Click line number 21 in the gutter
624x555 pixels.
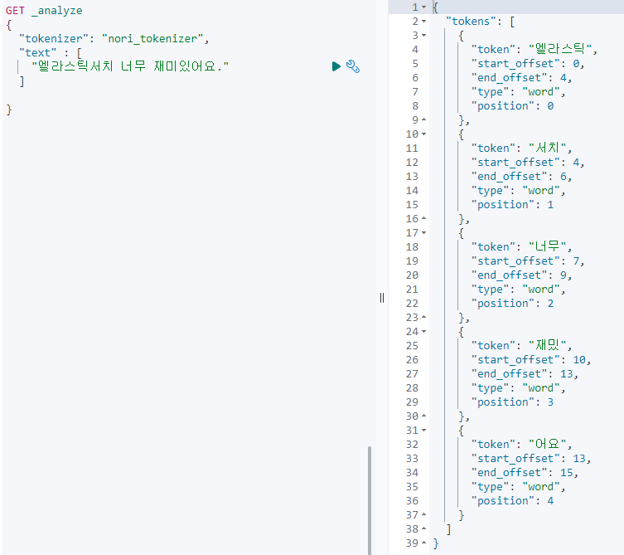pyautogui.click(x=413, y=290)
